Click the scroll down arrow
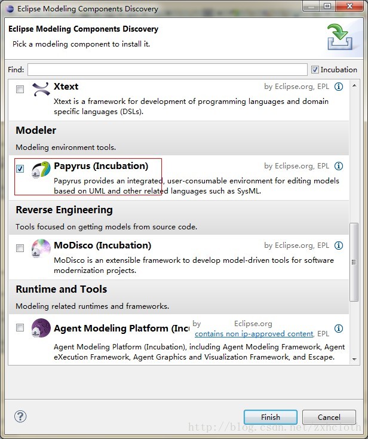This screenshot has height=439, width=368. (354, 359)
